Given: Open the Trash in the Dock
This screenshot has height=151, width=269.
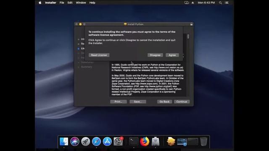Looking at the screenshot, I should [203, 141].
